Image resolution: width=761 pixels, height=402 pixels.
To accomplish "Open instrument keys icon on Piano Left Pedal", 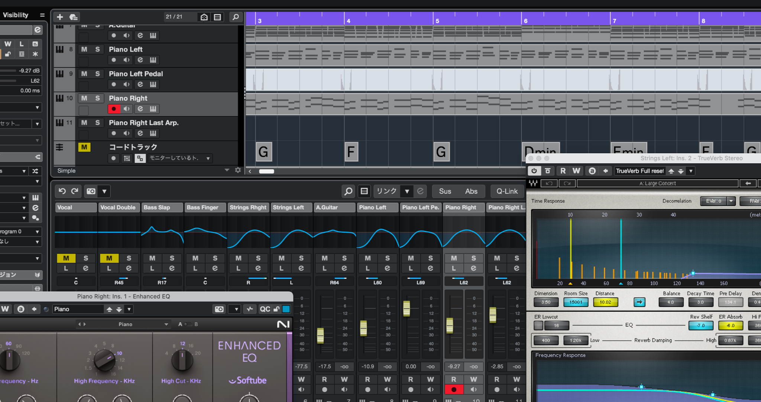I will click(153, 84).
